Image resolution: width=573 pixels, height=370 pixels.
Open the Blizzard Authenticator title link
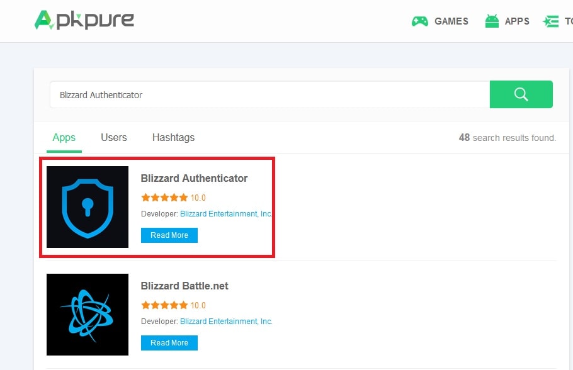[194, 178]
